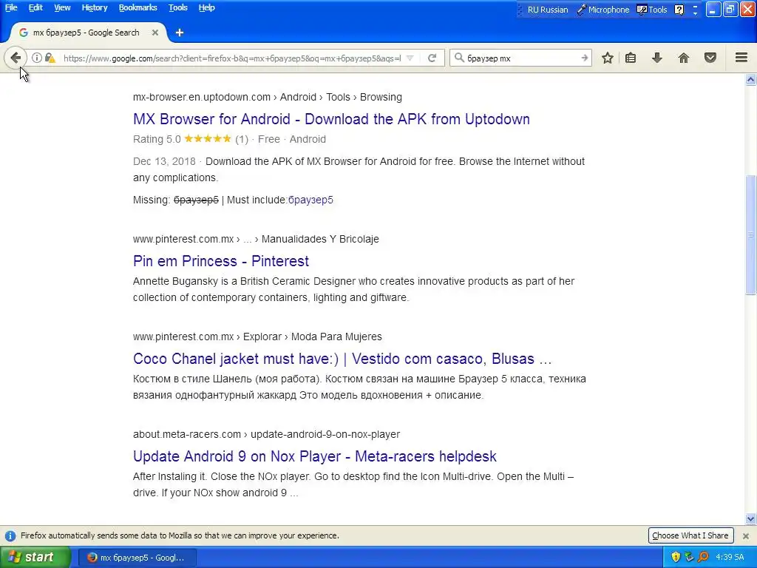Open a new tab with plus button
The image size is (757, 568).
(x=180, y=33)
